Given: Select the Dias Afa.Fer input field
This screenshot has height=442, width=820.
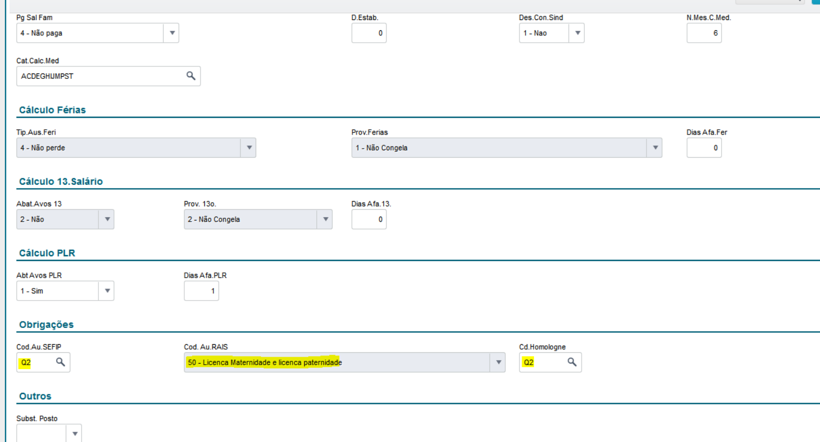Looking at the screenshot, I should [x=704, y=148].
